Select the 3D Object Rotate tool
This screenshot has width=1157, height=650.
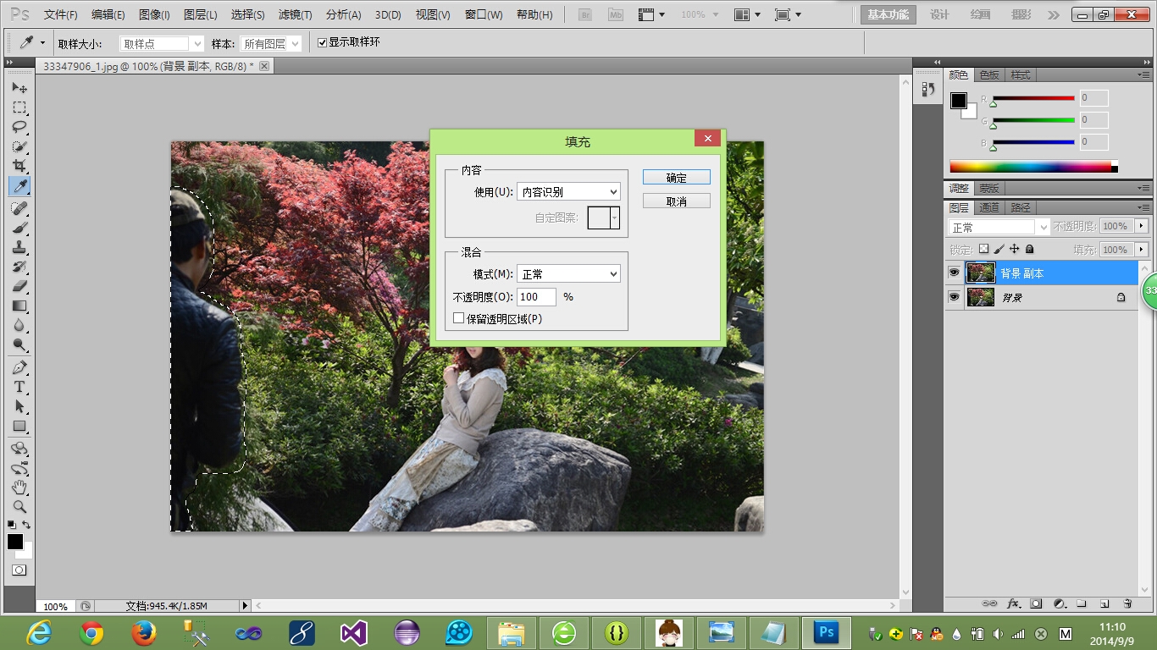click(19, 449)
